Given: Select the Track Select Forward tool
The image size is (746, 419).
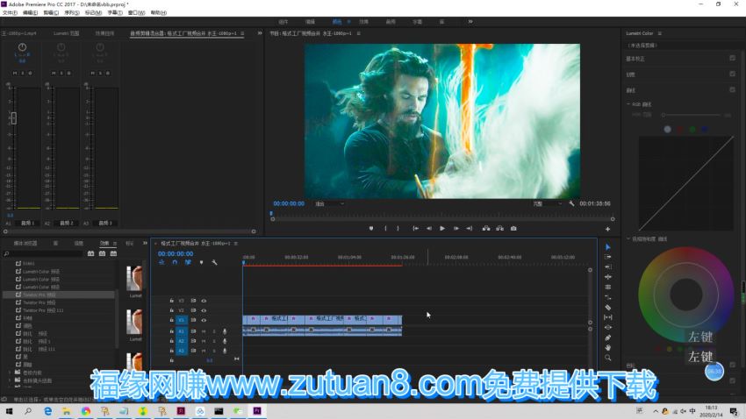Looking at the screenshot, I should point(608,257).
